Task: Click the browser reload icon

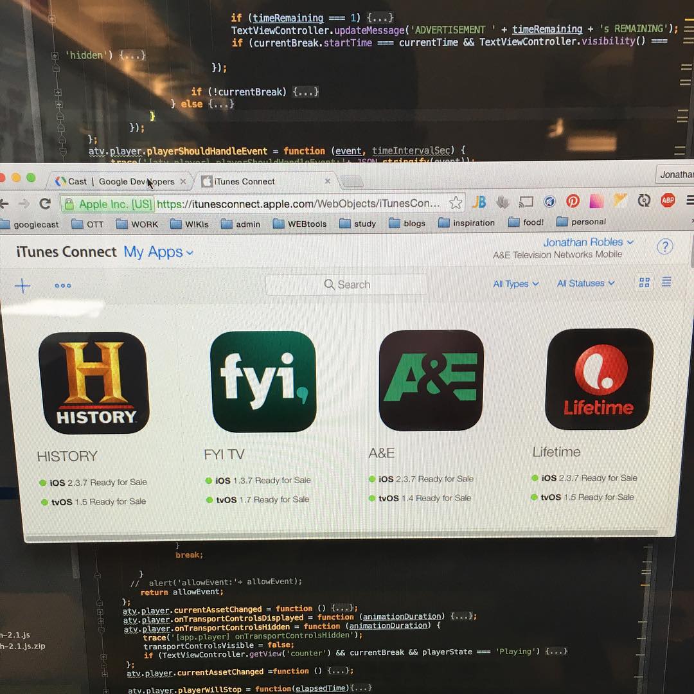Action: coord(45,204)
